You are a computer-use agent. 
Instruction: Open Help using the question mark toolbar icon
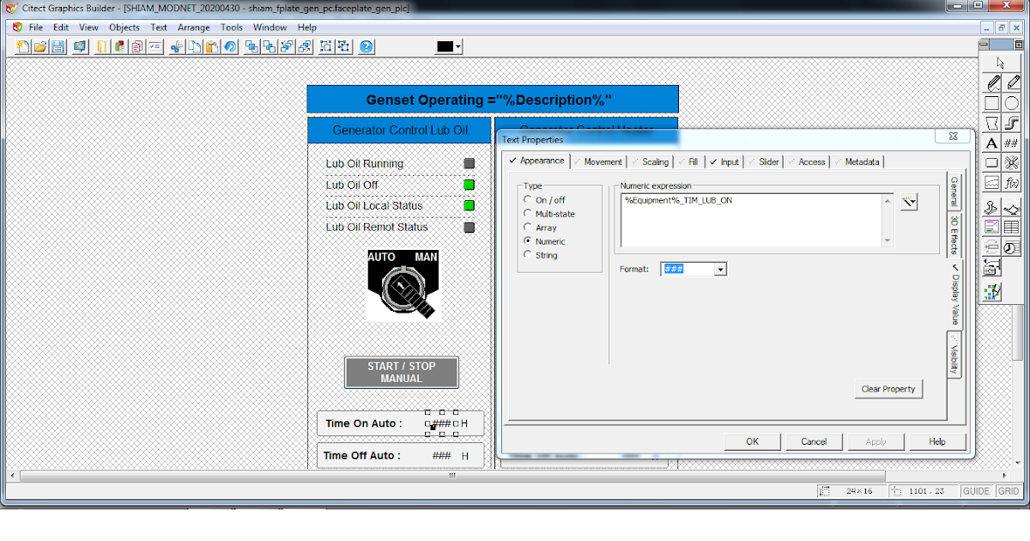(x=365, y=47)
